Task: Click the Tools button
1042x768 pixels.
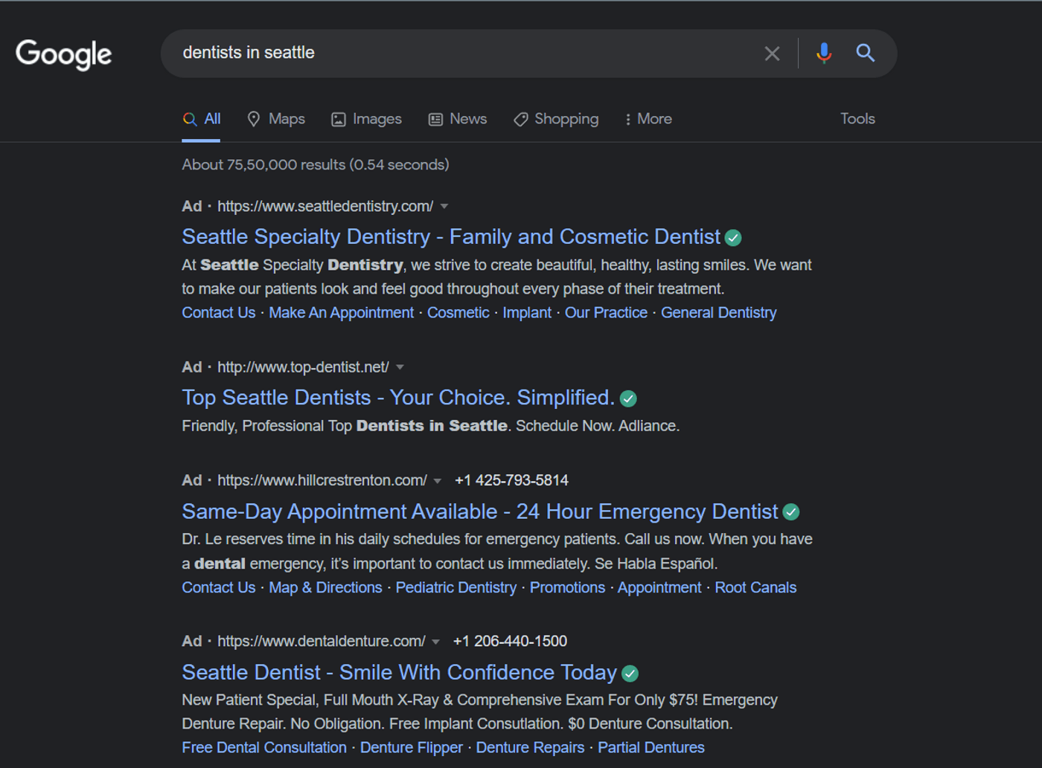Action: (x=857, y=119)
